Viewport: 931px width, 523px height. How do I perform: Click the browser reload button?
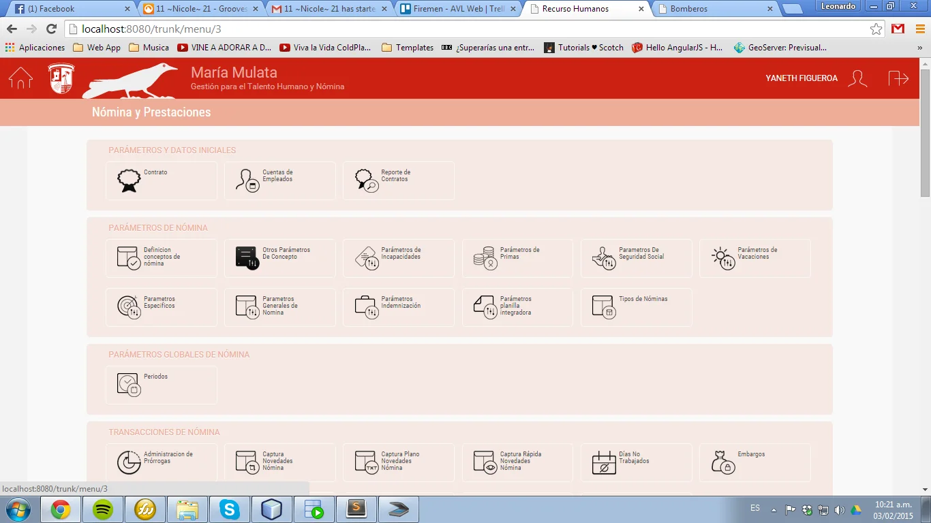(x=51, y=29)
